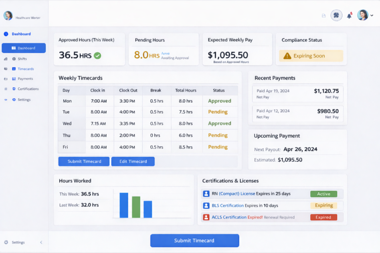The image size is (380, 253).
Task: Click the 8.0 HRS pending hours value
Action: pyautogui.click(x=147, y=55)
